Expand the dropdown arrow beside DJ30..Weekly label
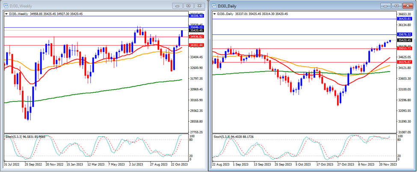 point(6,14)
